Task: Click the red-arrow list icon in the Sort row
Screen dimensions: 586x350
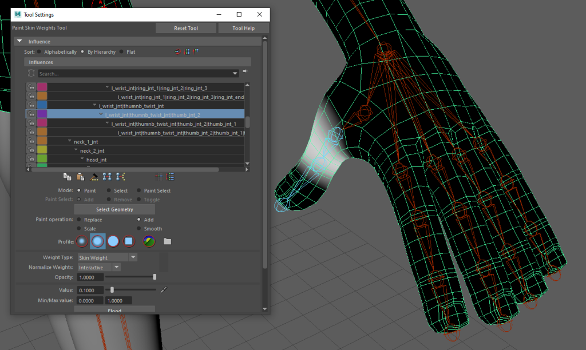Action: pos(187,51)
